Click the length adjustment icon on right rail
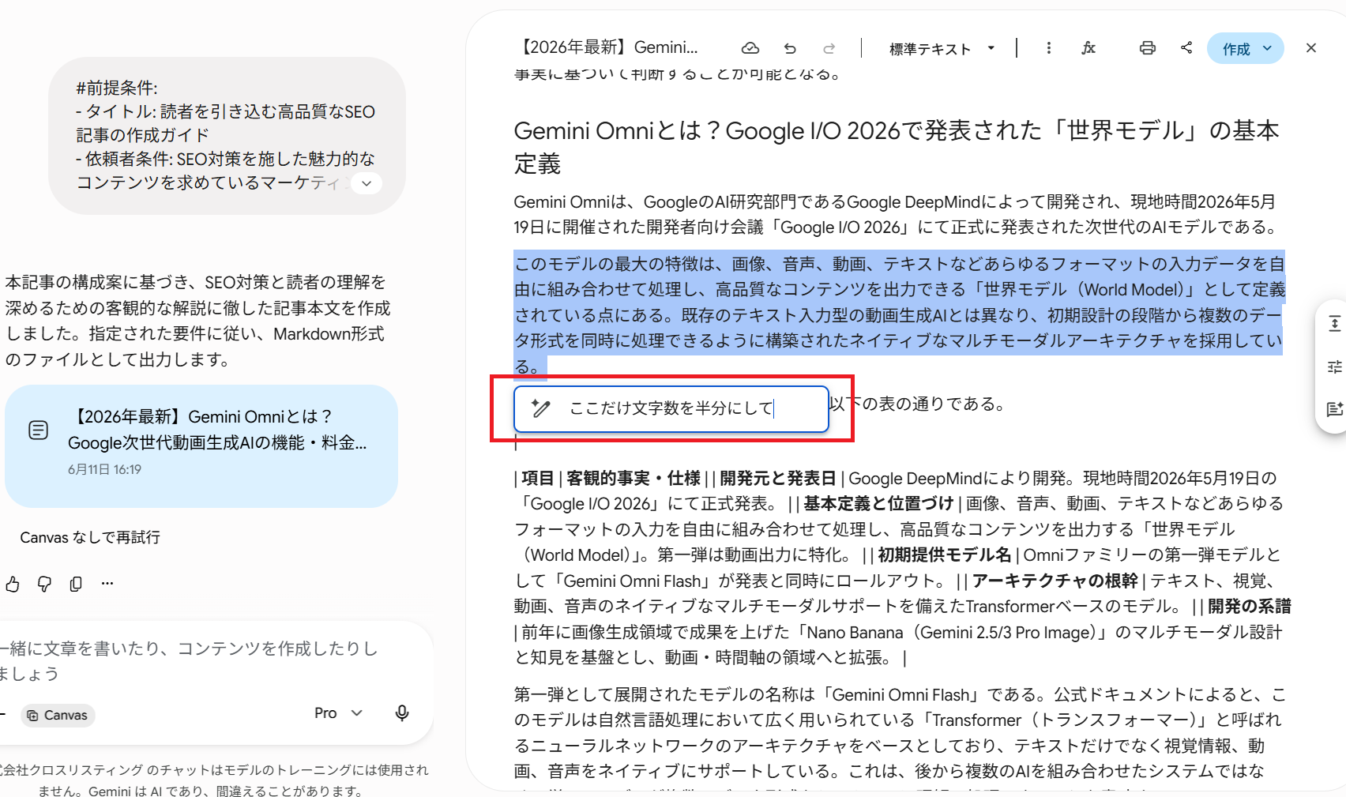The height and width of the screenshot is (797, 1346). [x=1334, y=324]
